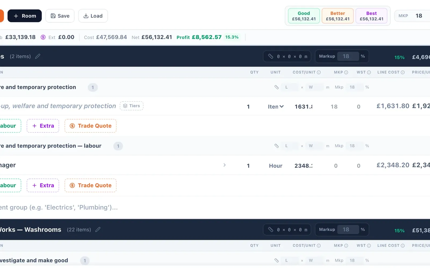Select the Better pricing tier
430x268 pixels.
[x=338, y=16]
